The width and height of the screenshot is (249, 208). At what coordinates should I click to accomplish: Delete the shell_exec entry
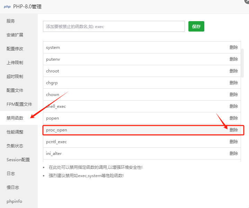pos(233,106)
